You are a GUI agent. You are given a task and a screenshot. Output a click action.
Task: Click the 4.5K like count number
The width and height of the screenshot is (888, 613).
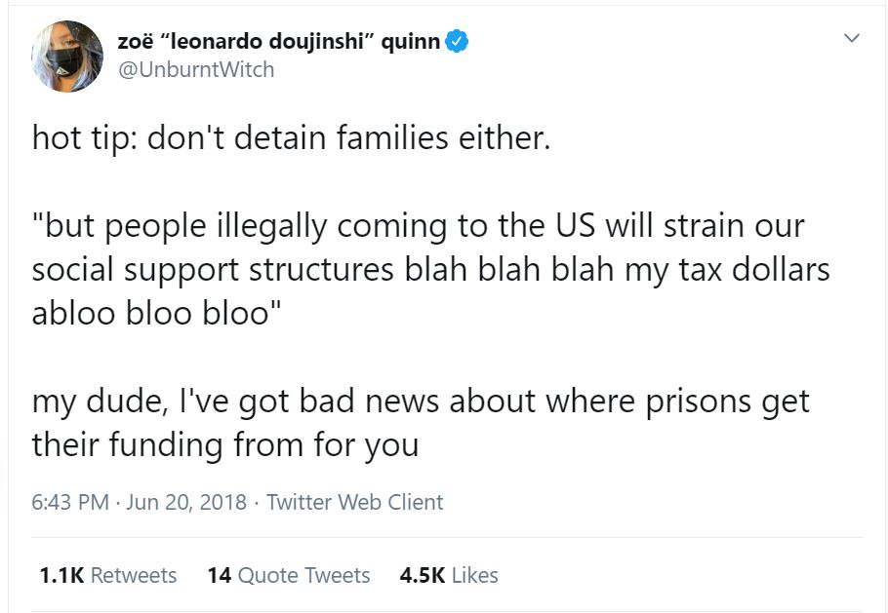point(423,576)
